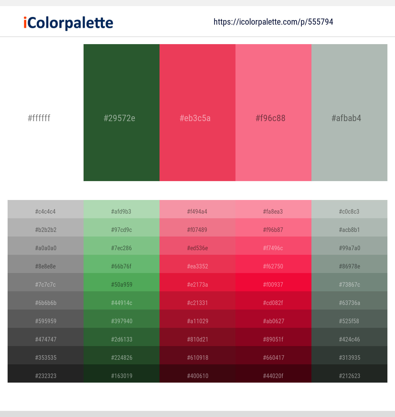Click the #232323 darkest gray shade
This screenshot has width=395, height=417.
click(x=46, y=373)
